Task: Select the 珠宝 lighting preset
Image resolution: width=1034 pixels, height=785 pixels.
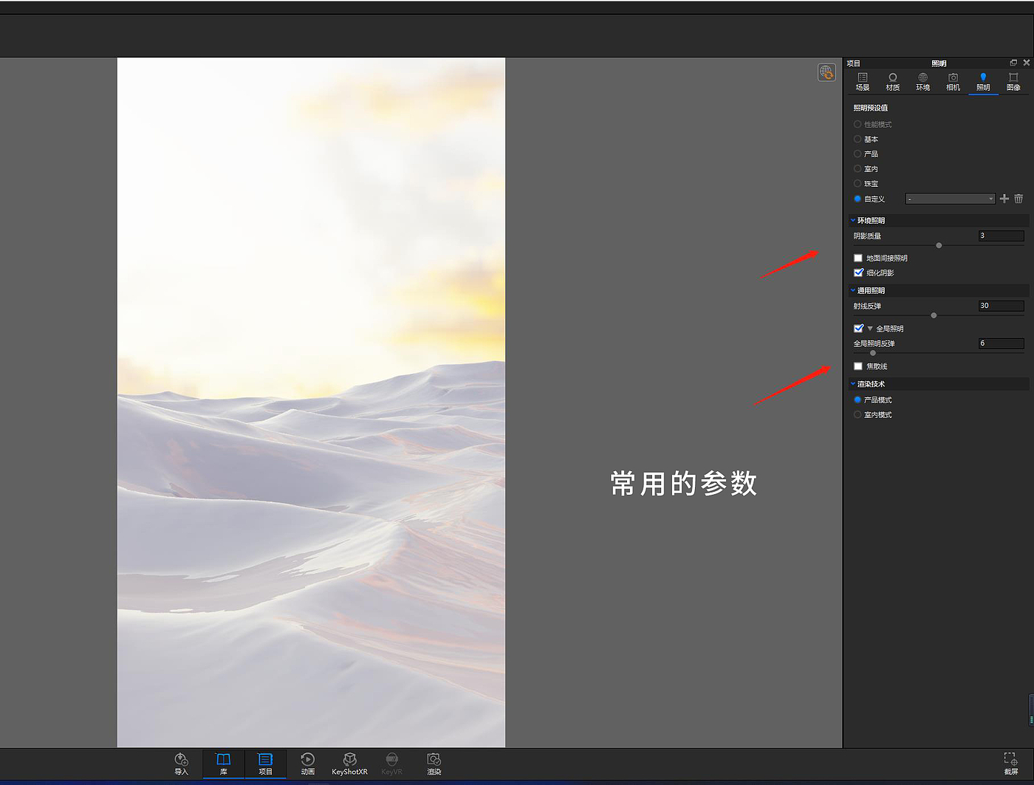Action: pyautogui.click(x=857, y=183)
